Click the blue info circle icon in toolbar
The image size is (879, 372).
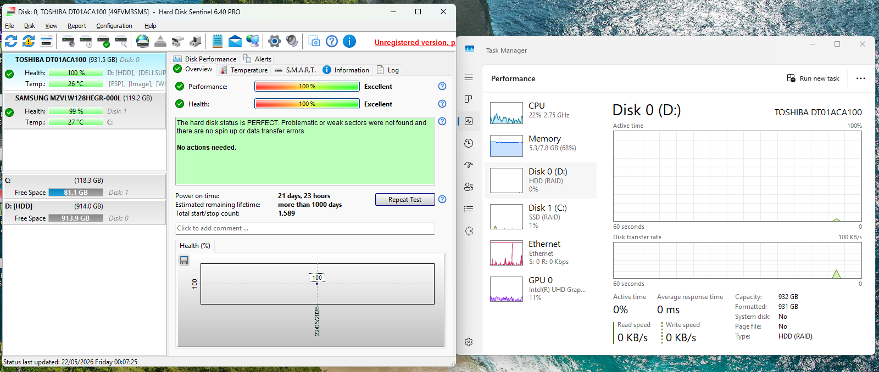point(349,41)
